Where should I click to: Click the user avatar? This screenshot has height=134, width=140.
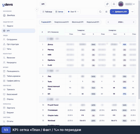click(121, 4)
